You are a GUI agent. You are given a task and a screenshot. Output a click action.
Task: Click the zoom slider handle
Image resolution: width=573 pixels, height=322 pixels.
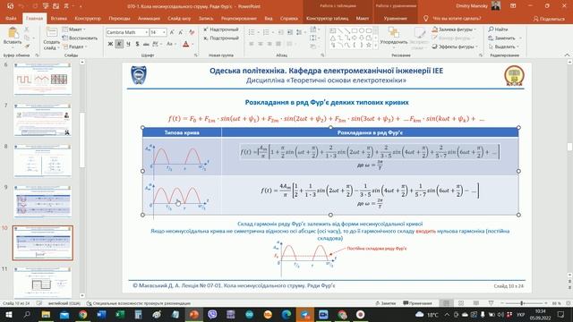(522, 303)
